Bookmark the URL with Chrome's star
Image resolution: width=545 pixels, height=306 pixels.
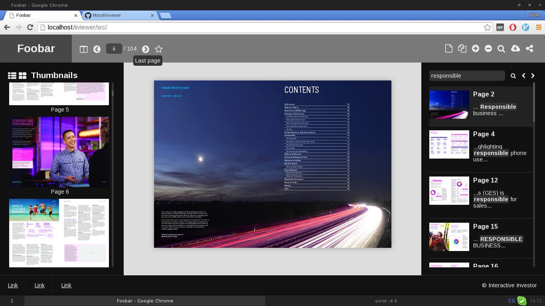click(x=487, y=27)
